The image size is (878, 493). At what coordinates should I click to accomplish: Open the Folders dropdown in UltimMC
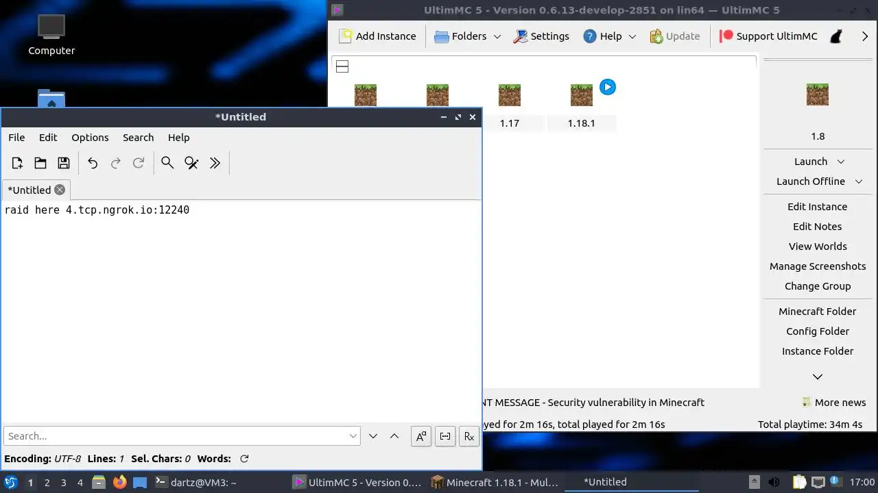point(468,36)
